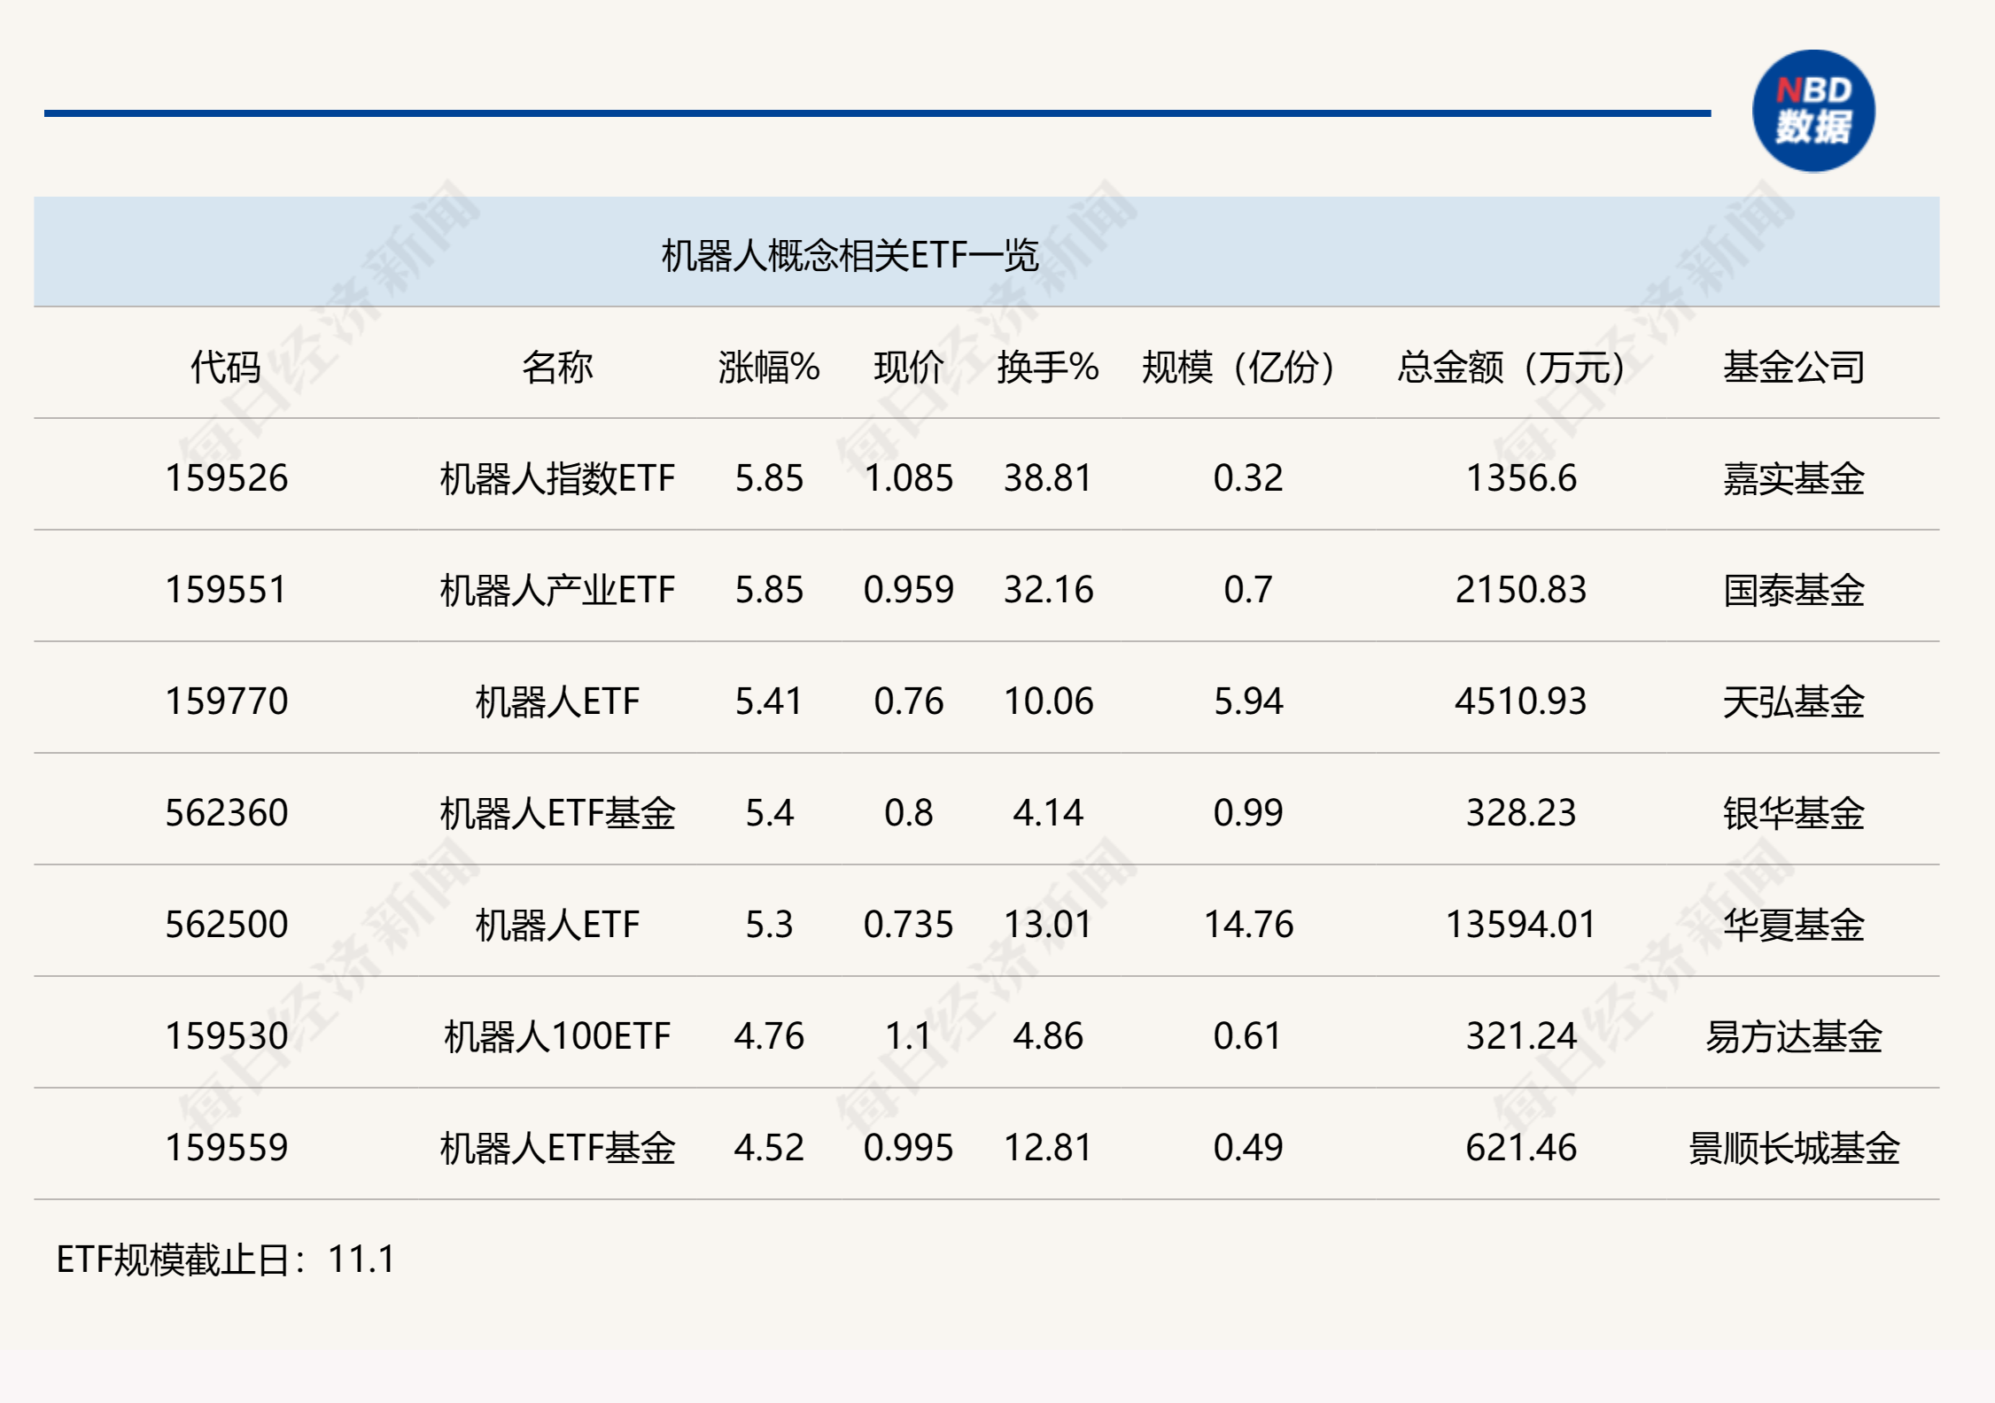Click the 代码 column header

pyautogui.click(x=226, y=367)
